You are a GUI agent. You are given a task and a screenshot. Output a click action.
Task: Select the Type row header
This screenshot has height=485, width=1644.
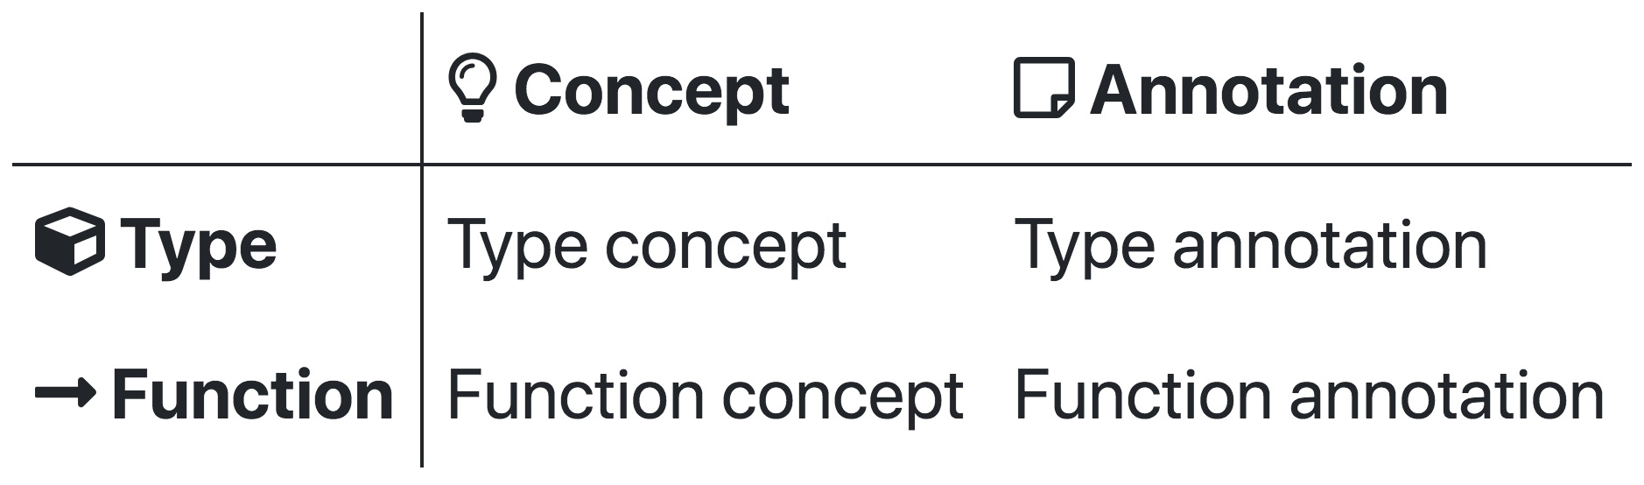tap(156, 244)
